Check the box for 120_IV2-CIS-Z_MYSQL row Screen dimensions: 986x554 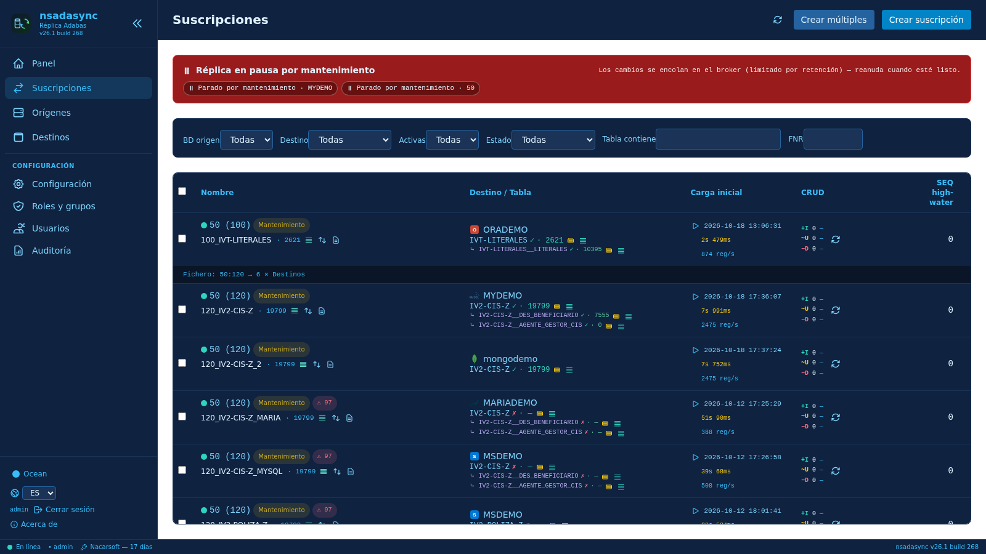[182, 470]
